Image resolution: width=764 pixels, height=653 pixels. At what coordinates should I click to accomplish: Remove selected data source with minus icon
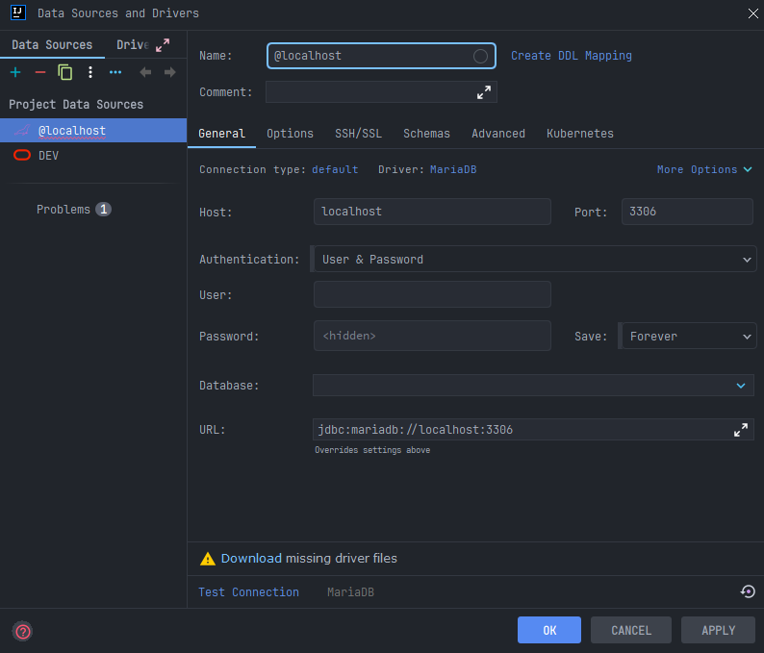pyautogui.click(x=40, y=72)
